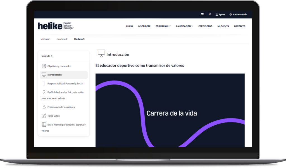This screenshot has height=168, width=286.
Task: Click the user profile icon beside Igone
Action: point(217,15)
